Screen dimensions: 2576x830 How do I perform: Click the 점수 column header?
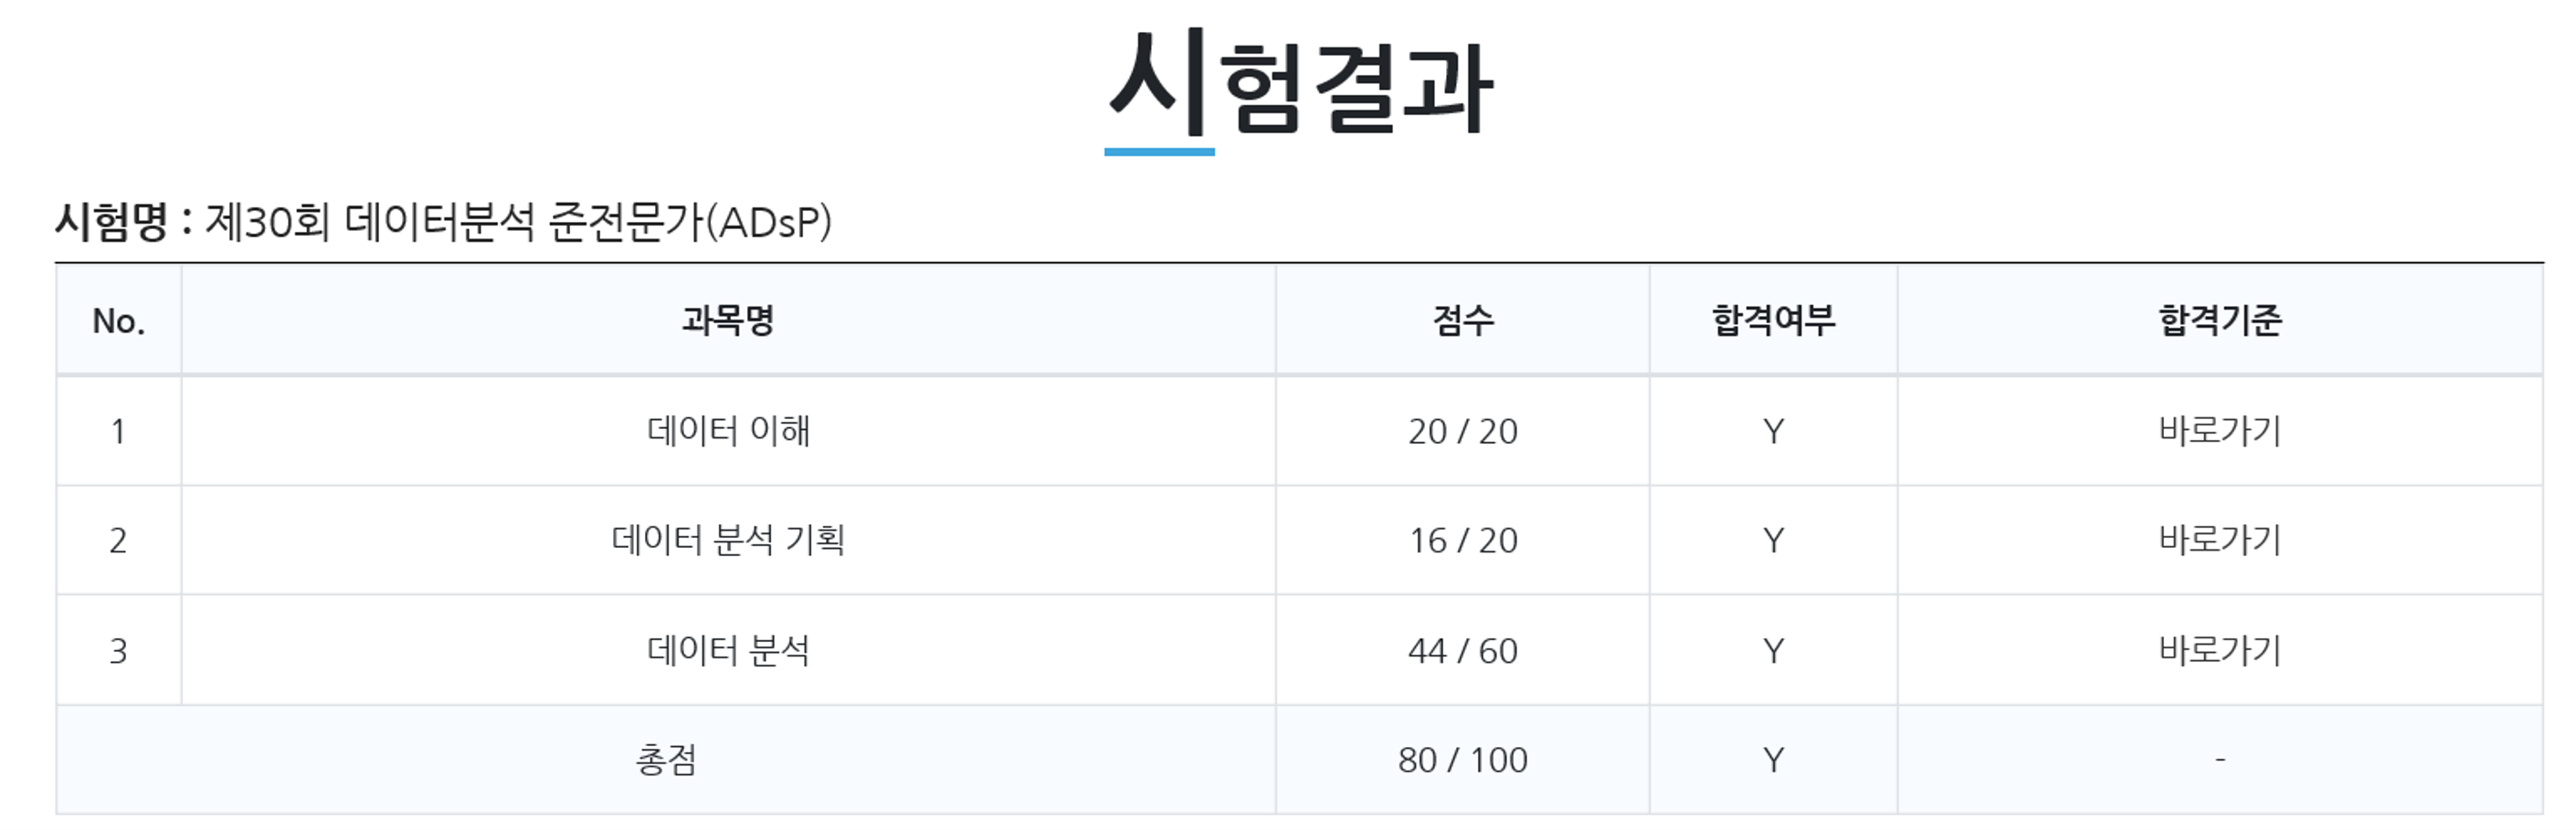1463,321
